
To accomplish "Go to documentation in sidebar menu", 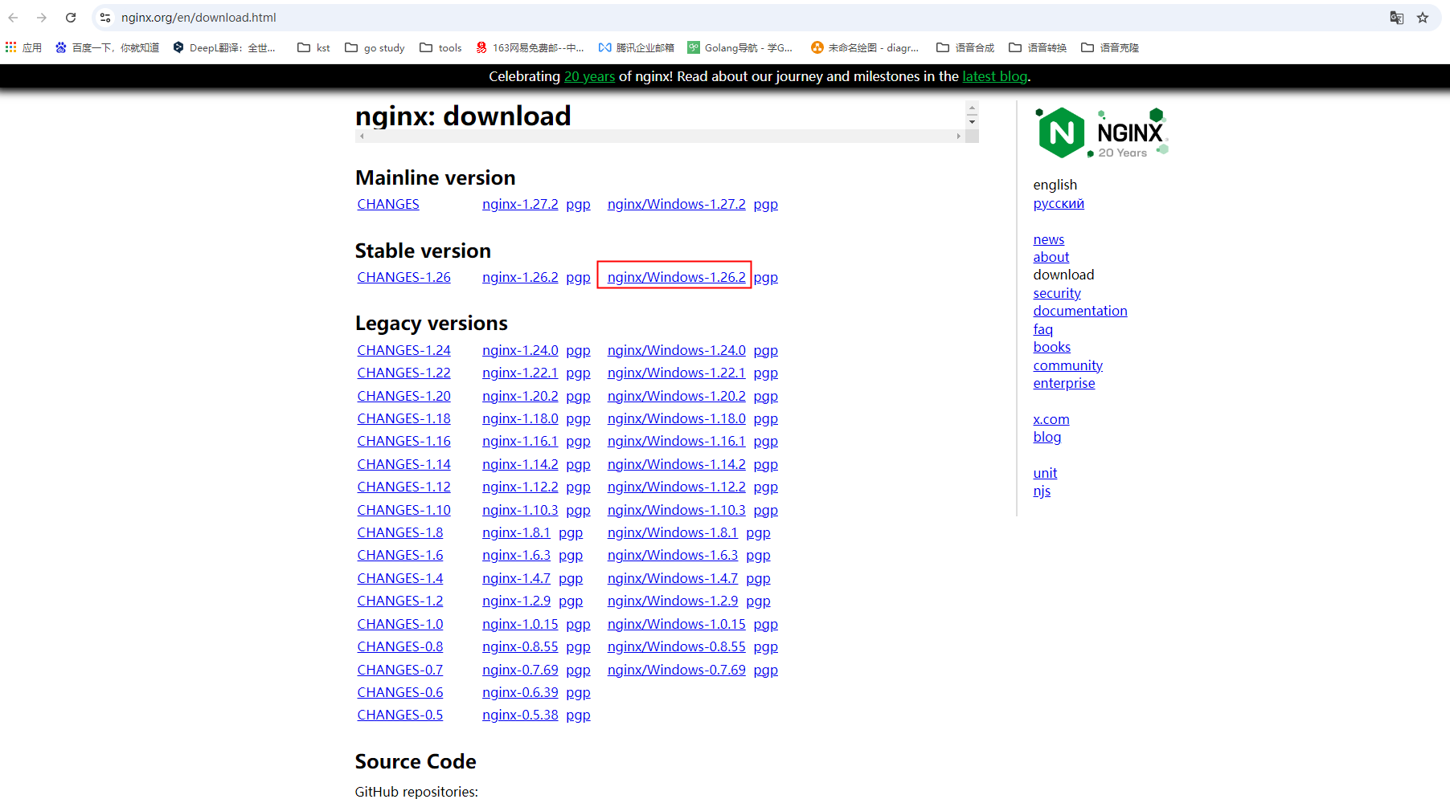I will pyautogui.click(x=1079, y=311).
